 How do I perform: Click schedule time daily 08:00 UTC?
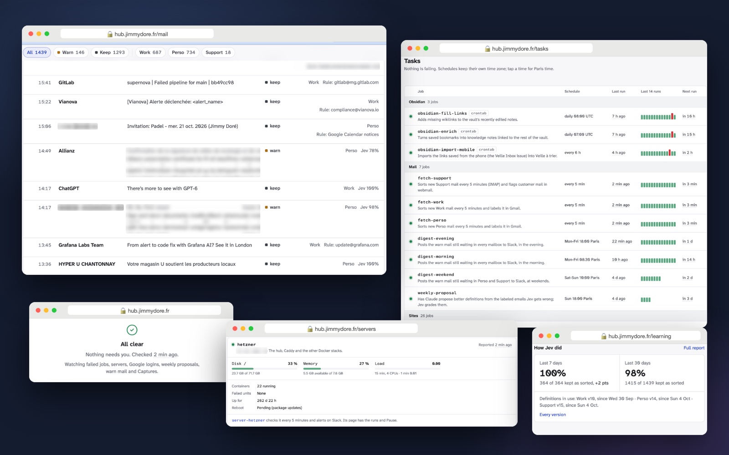pos(579,116)
